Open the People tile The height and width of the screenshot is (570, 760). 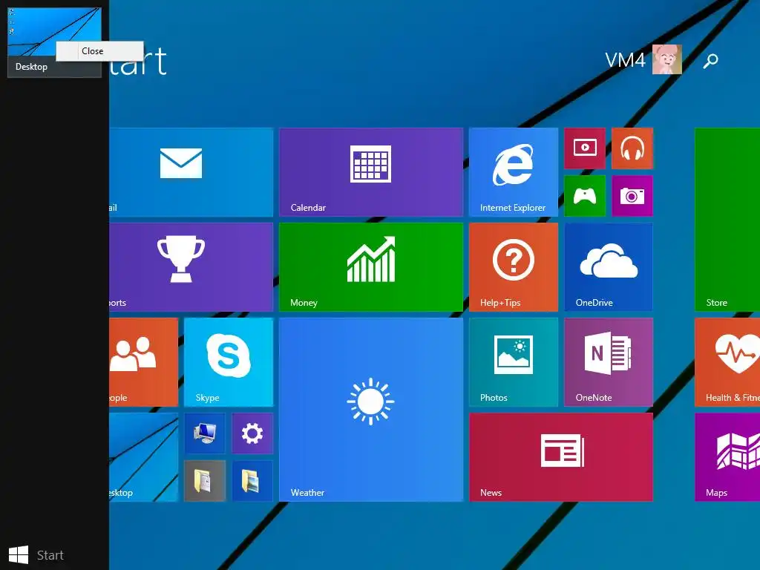tap(143, 362)
